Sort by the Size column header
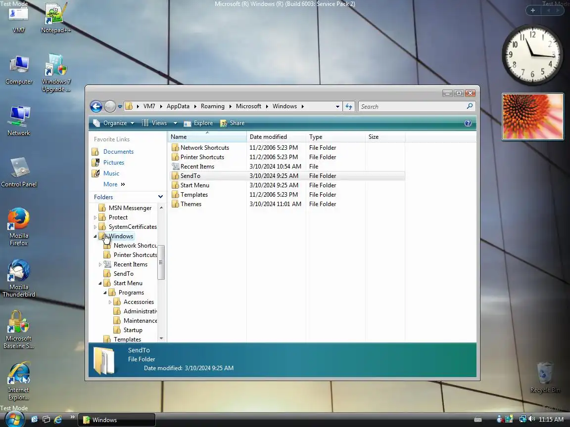The image size is (570, 427). tap(385, 137)
